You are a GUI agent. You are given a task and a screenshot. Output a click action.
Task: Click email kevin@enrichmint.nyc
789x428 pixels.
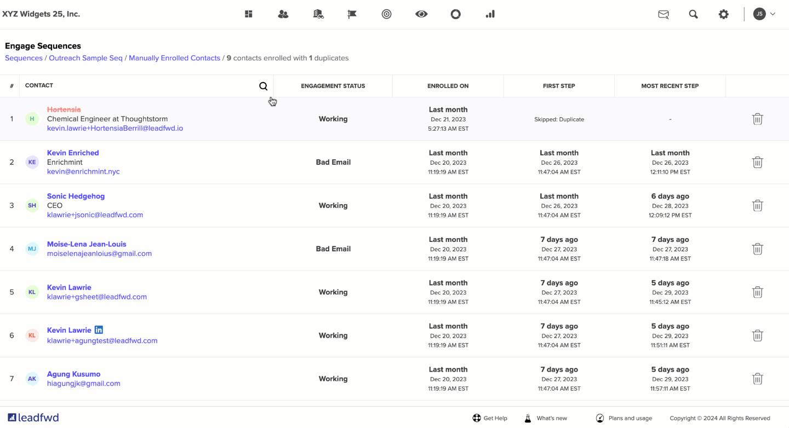click(x=83, y=171)
